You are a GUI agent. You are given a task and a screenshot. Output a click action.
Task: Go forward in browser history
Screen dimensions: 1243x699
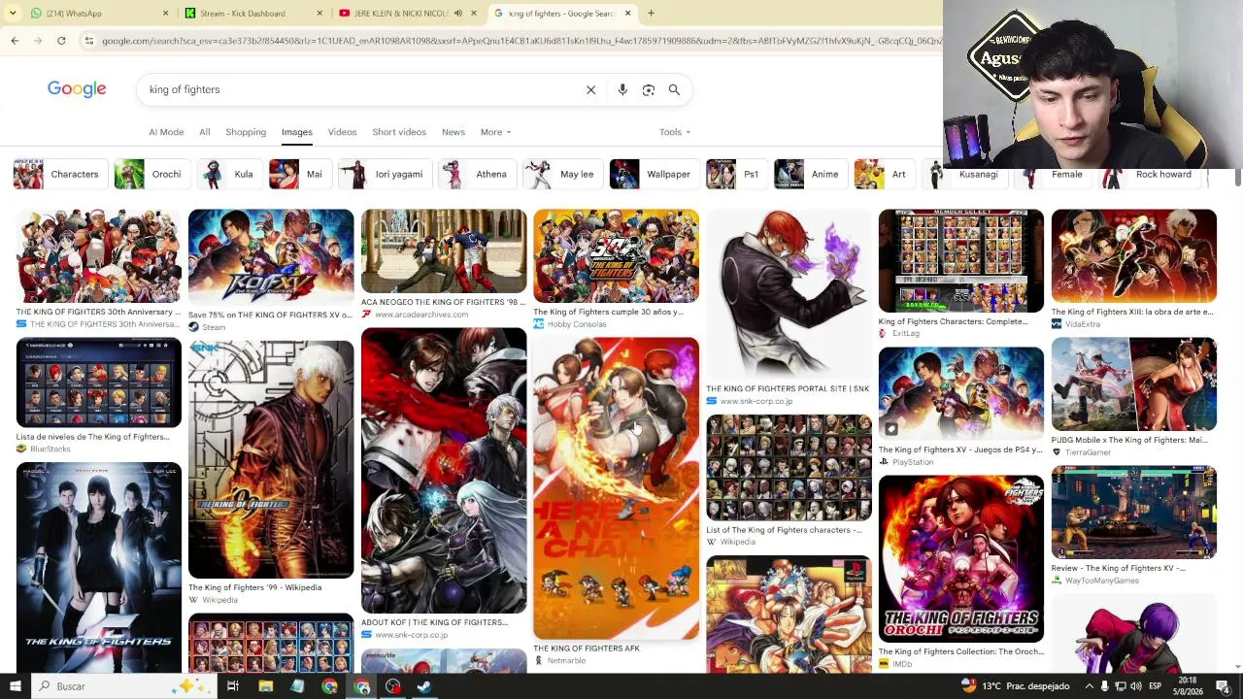coord(38,41)
